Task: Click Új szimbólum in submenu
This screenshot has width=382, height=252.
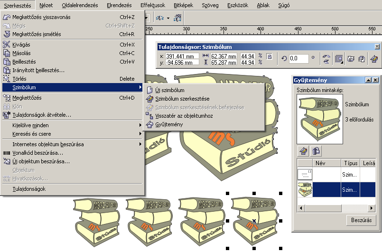Action: click(204, 90)
